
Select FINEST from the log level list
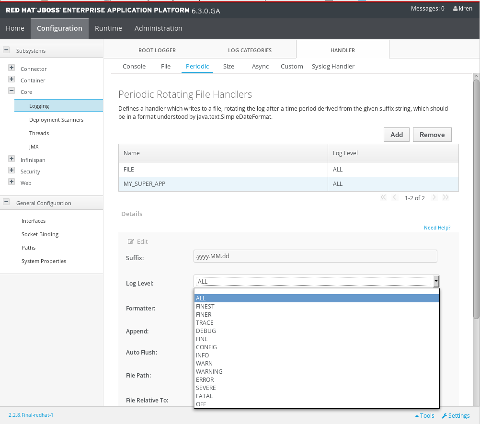(x=206, y=306)
